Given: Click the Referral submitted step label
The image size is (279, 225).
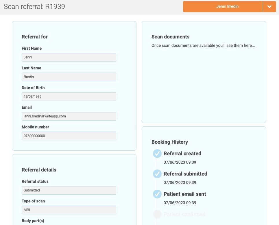Looking at the screenshot, I should [x=185, y=174].
